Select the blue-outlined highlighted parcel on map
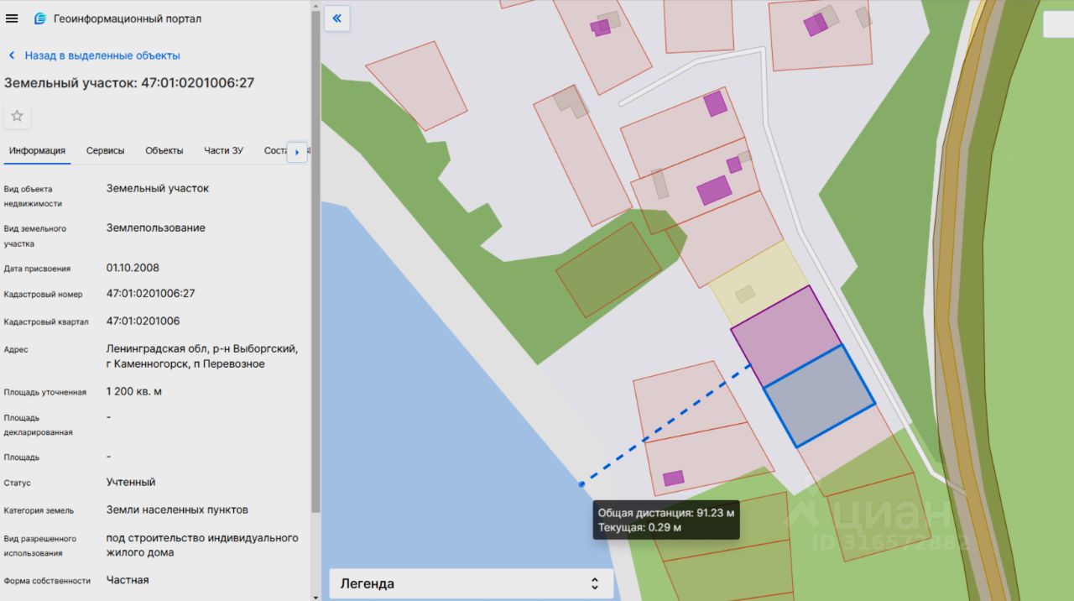The width and height of the screenshot is (1074, 601). tap(819, 395)
